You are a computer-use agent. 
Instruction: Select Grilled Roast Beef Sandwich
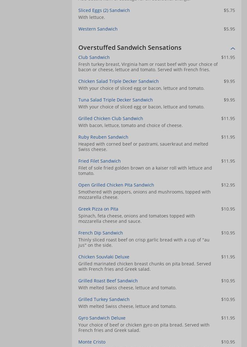point(108,281)
